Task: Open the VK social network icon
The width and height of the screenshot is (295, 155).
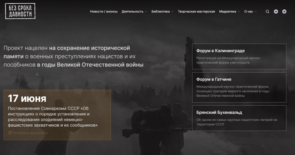Action: pyautogui.click(x=276, y=12)
